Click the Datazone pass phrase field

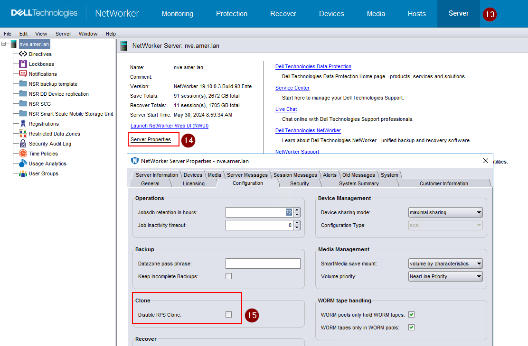pos(263,263)
